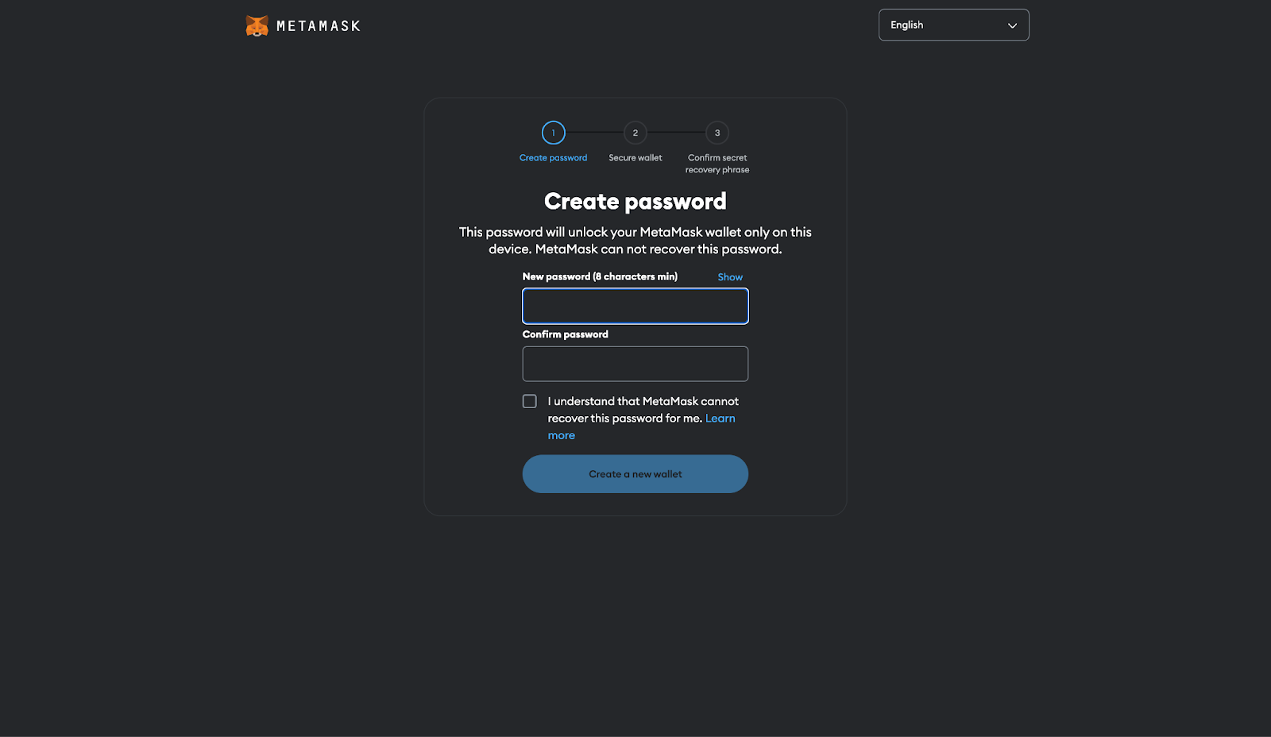
Task: Click the METAMASK wordmark text
Action: pyautogui.click(x=318, y=25)
